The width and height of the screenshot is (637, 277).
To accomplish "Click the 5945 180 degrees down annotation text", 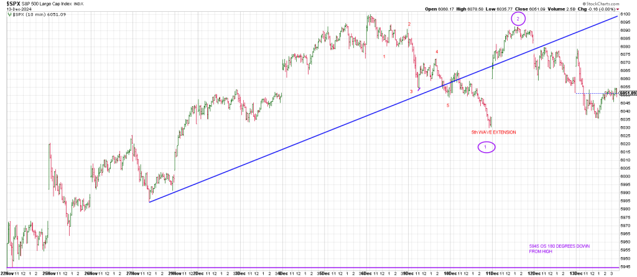I will coord(559,248).
